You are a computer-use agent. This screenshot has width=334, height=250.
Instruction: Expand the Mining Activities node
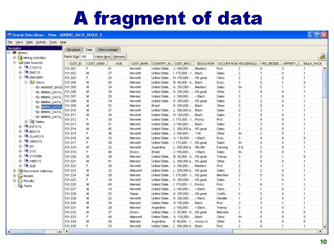point(14,57)
